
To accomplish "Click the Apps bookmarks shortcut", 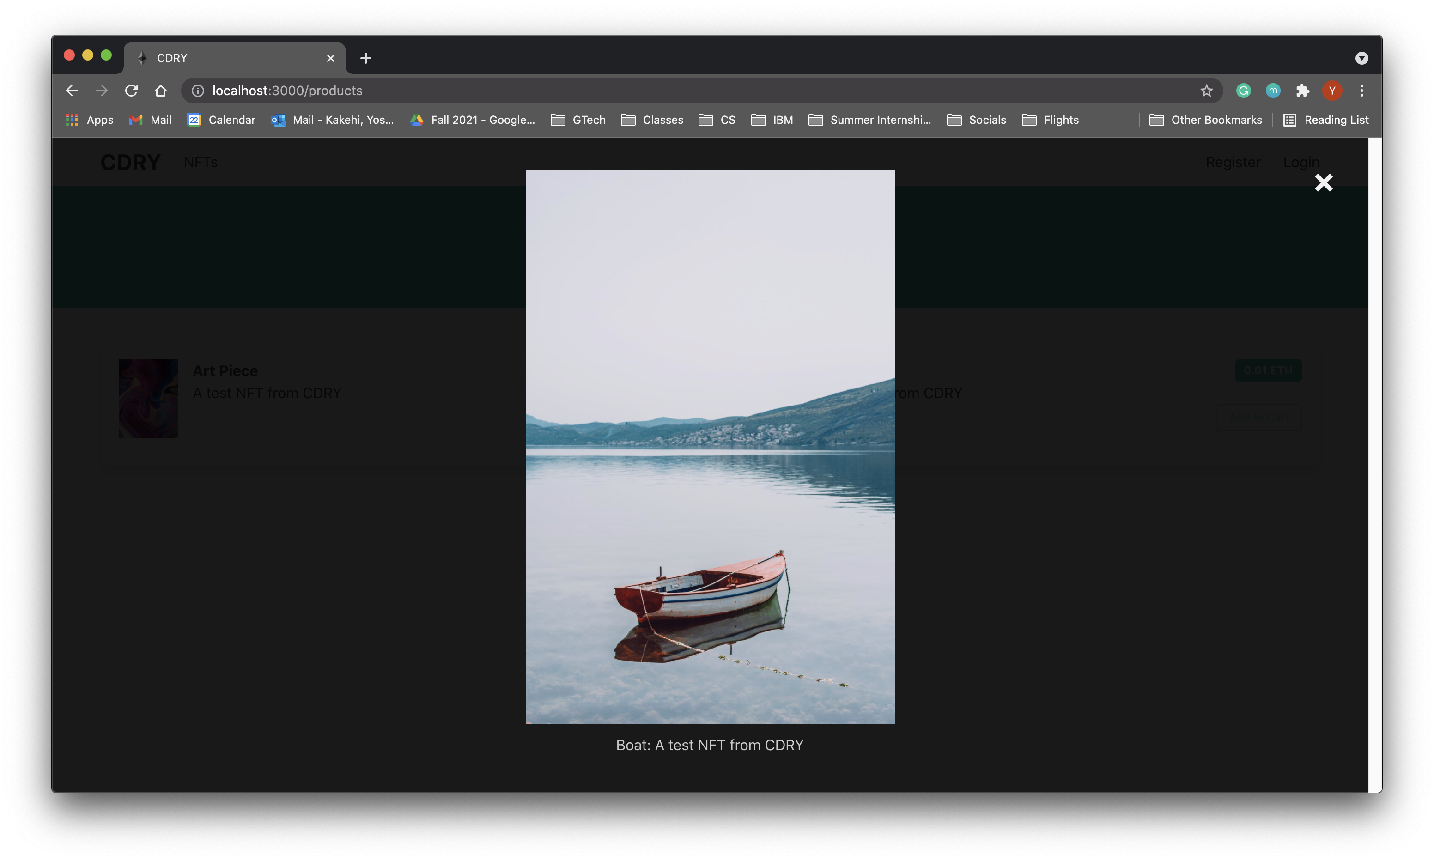I will pyautogui.click(x=90, y=120).
